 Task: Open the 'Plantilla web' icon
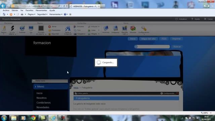point(125,28)
